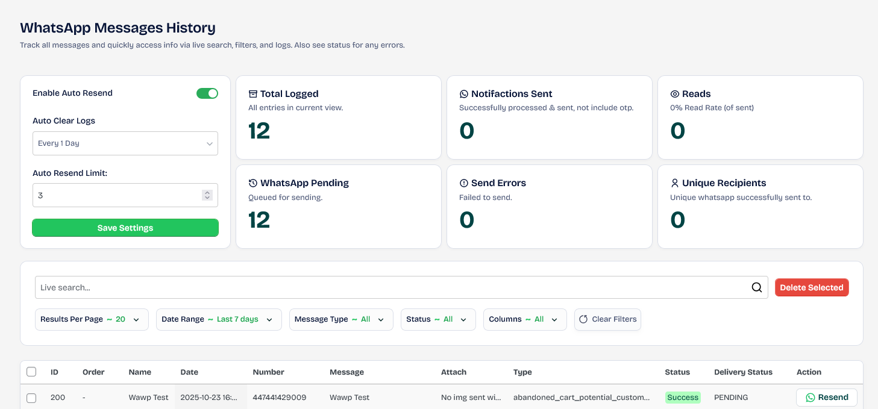Open the Message Type filter dropdown
The width and height of the screenshot is (878, 409).
click(340, 319)
